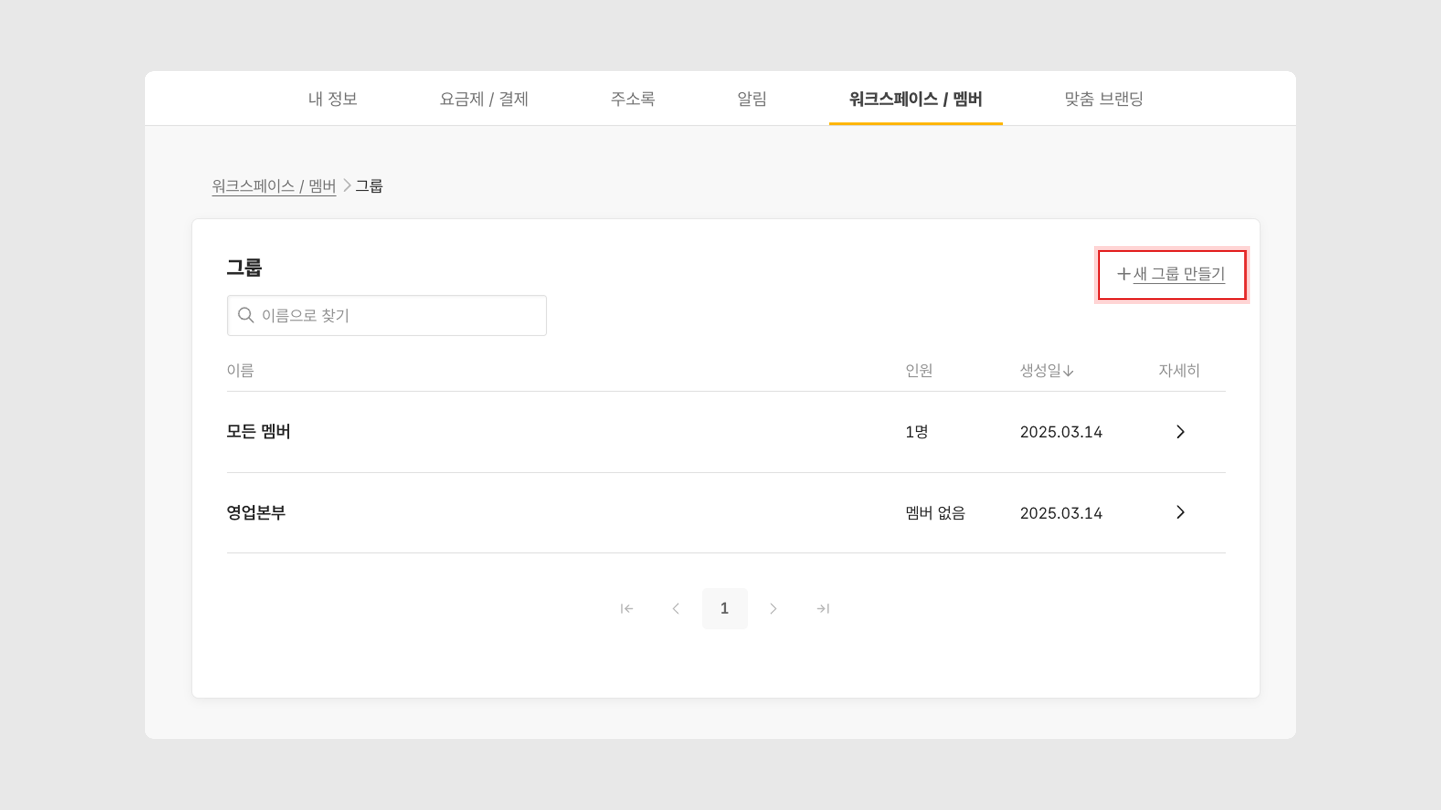Click the plus icon for new group
Screen dimensions: 1441x810
(x=1123, y=274)
